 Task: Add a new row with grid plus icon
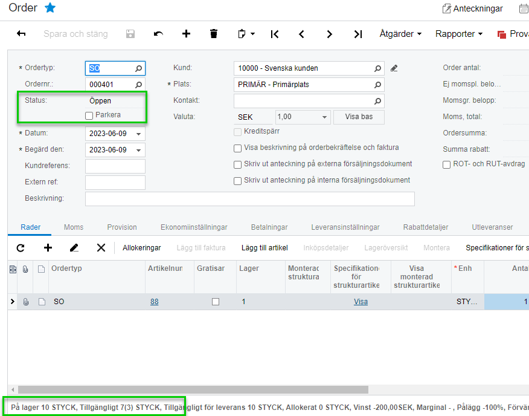48,248
